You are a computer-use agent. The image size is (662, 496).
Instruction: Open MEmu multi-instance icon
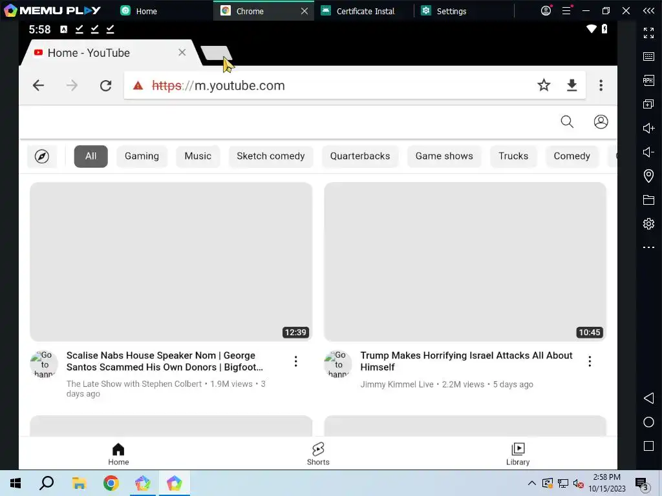tap(648, 104)
